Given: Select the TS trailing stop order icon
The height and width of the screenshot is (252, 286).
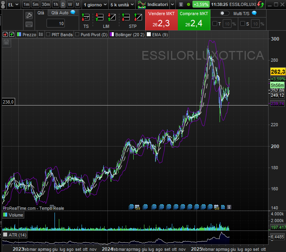Looking at the screenshot, I should (x=86, y=18).
